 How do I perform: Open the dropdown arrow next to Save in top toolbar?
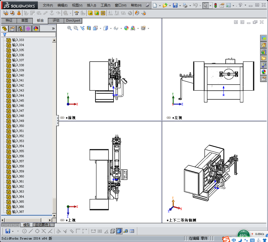pos(180,6)
